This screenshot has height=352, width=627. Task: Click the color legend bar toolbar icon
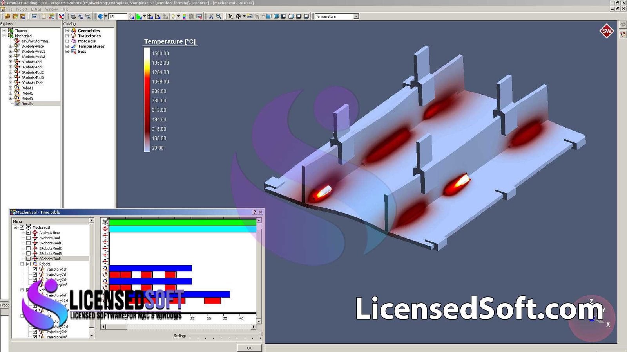184,16
